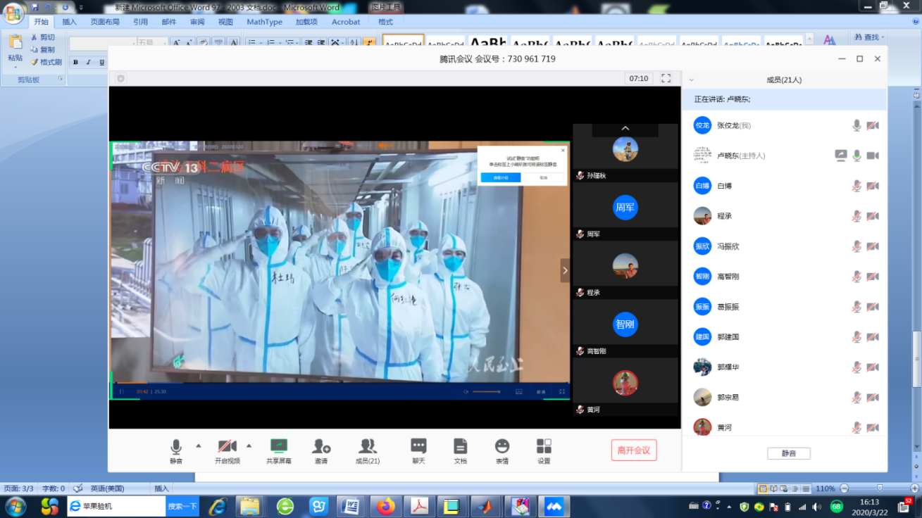Click 卢晓东's screen sharing indicator icon
922x518 pixels.
click(840, 156)
